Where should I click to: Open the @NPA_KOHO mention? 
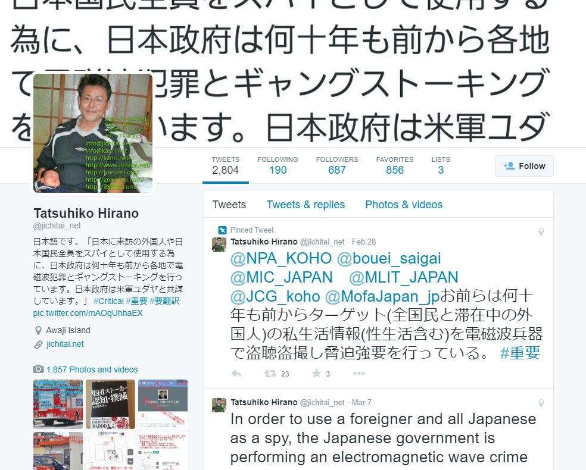281,258
